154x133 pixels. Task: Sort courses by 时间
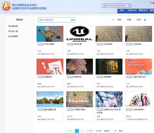coord(139,20)
